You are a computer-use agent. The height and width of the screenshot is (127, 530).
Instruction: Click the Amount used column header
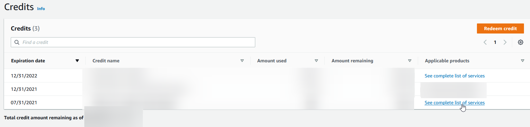coord(272,61)
